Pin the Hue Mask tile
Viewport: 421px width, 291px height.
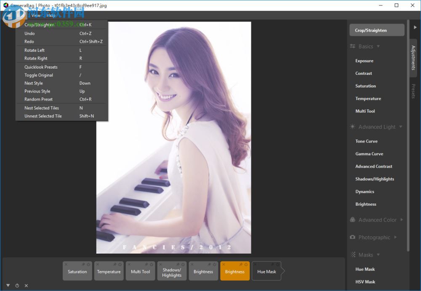coord(272,264)
